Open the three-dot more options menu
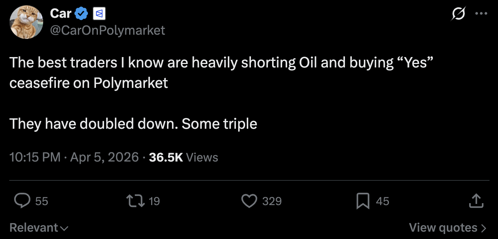Image resolution: width=498 pixels, height=239 pixels. click(x=481, y=13)
